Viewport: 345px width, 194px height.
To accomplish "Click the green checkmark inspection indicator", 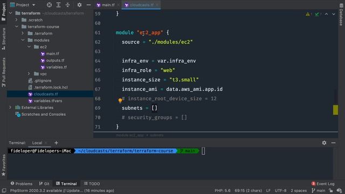I will (318, 15).
